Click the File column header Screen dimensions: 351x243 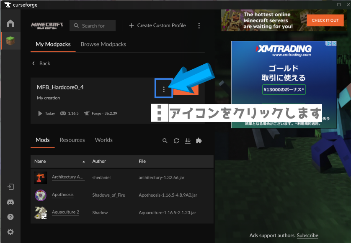(x=142, y=161)
